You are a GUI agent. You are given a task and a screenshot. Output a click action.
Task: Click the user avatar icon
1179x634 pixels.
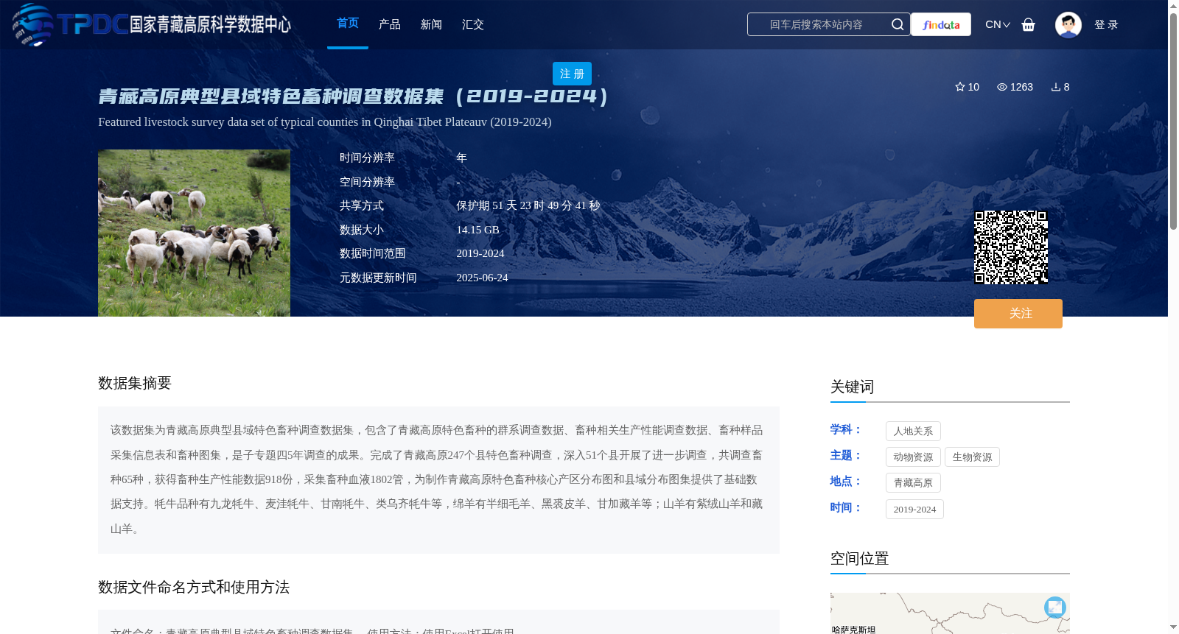click(1068, 24)
